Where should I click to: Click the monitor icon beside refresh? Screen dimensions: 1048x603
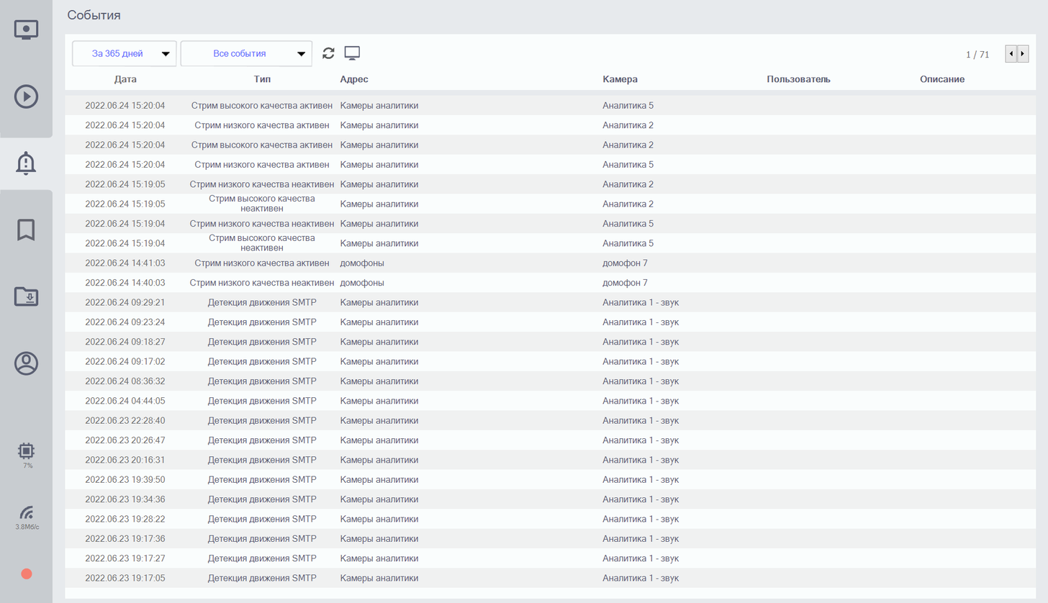[352, 53]
